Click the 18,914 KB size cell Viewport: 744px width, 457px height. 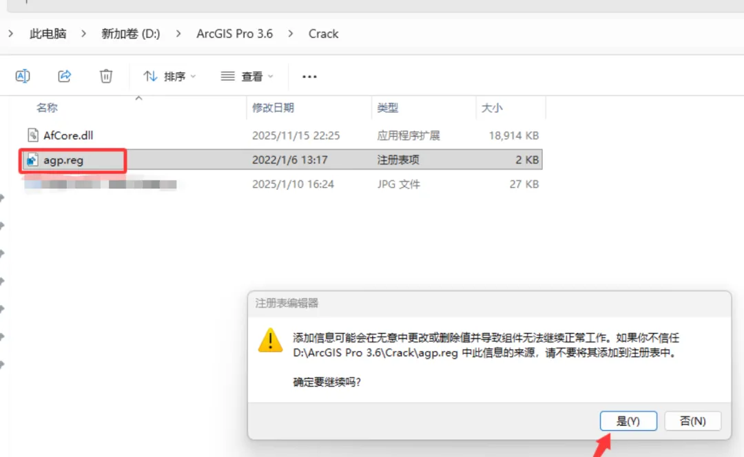[514, 135]
